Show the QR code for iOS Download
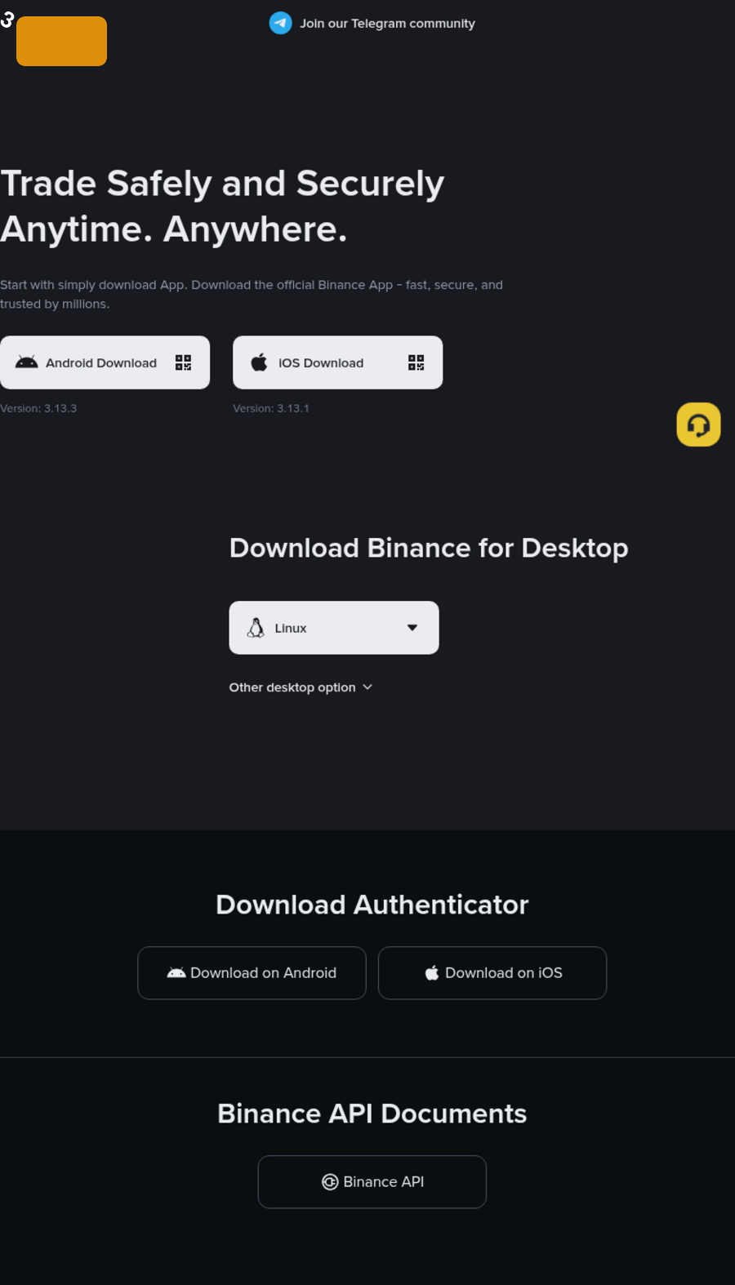 click(416, 362)
